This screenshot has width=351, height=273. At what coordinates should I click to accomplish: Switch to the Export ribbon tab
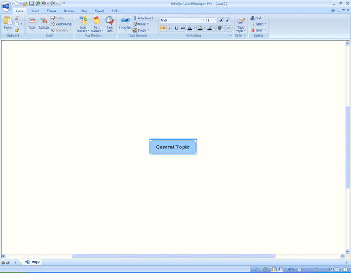[99, 11]
